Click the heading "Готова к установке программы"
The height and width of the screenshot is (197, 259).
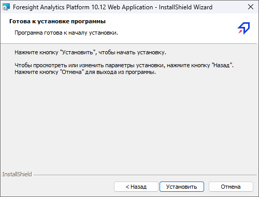coord(57,21)
